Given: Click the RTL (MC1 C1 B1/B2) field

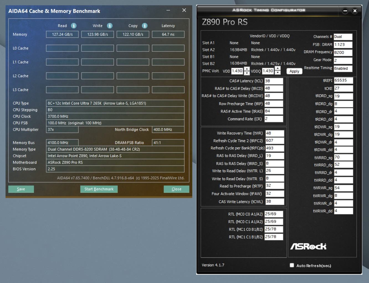Looking at the screenshot, I should pos(274,237).
